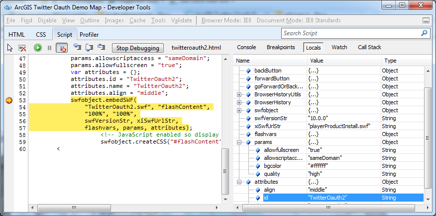Open the Console pane

246,47
